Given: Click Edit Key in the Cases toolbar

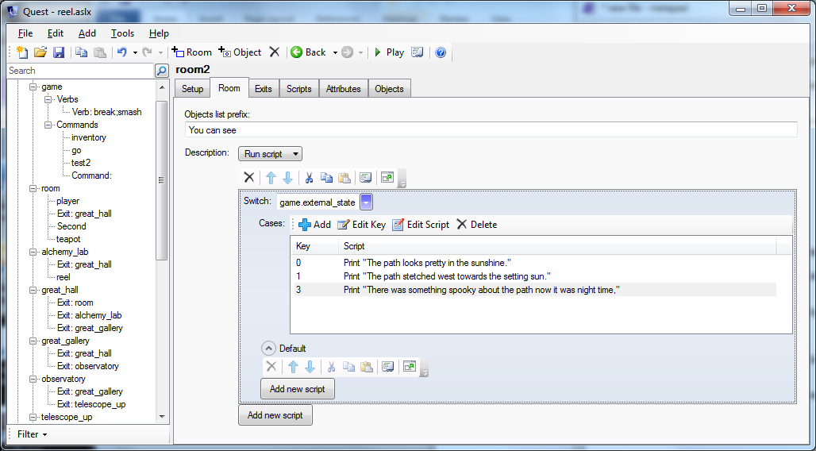Looking at the screenshot, I should click(361, 225).
